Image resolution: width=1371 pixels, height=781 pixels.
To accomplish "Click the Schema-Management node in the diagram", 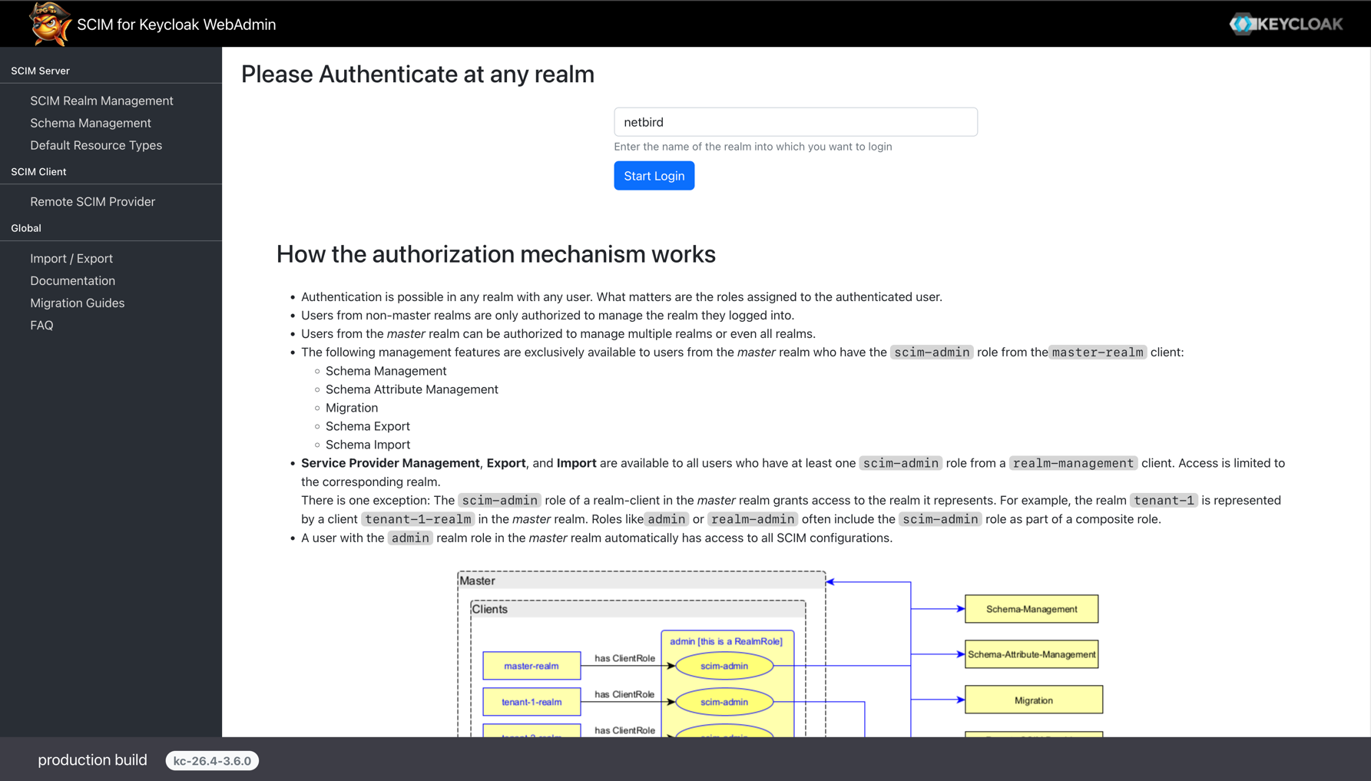I will tap(1031, 609).
